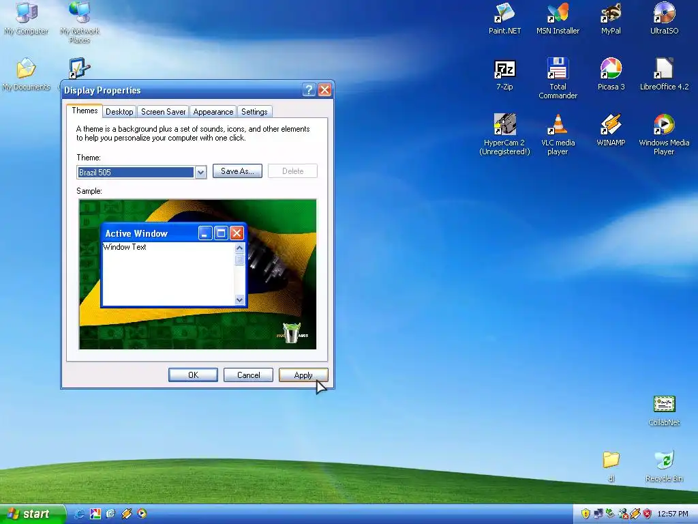
Task: Open the My Documents folder icon
Action: pos(27,74)
